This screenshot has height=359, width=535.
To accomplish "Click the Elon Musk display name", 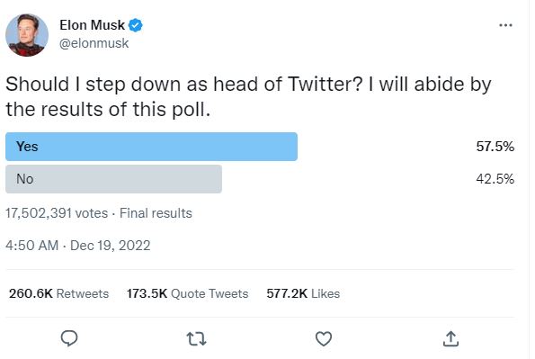I will click(x=92, y=25).
